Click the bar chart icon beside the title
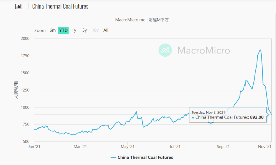This screenshot has width=276, height=165. [x=19, y=6]
